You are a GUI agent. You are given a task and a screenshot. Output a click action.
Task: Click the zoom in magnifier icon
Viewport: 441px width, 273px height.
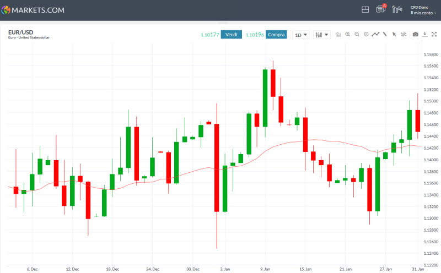[348, 35]
